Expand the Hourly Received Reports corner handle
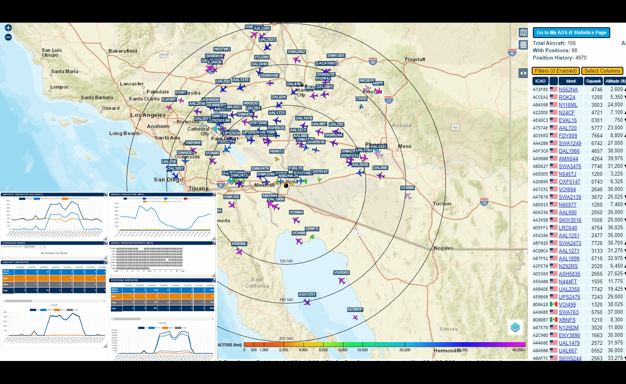 pos(214,275)
